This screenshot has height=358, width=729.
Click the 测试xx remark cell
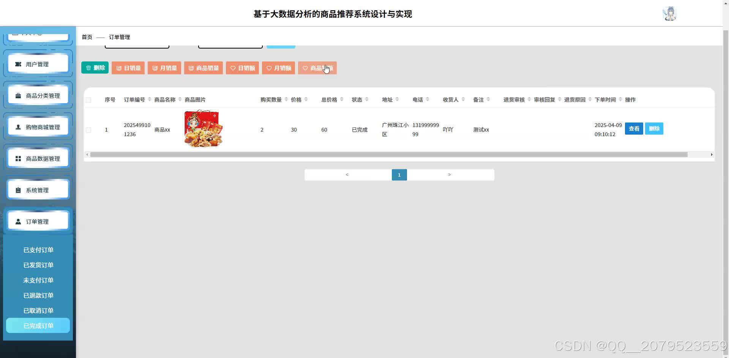(481, 130)
